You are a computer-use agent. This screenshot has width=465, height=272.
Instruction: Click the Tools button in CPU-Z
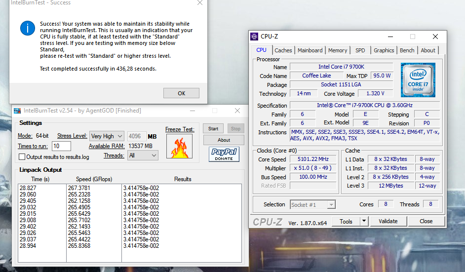click(346, 221)
